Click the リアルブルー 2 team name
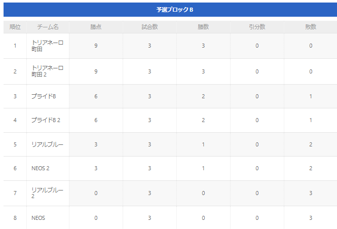The height and width of the screenshot is (229, 337). coord(47,193)
